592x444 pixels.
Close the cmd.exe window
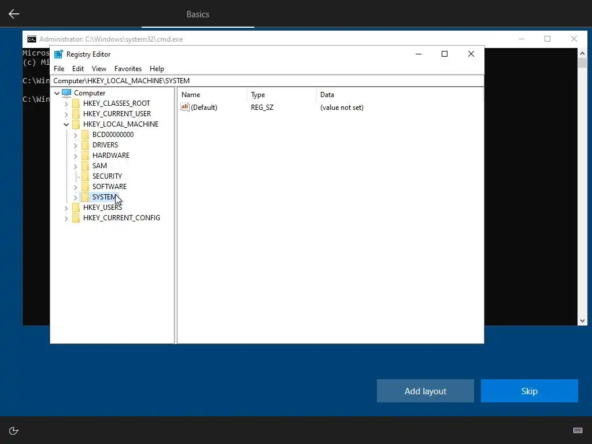coord(574,39)
